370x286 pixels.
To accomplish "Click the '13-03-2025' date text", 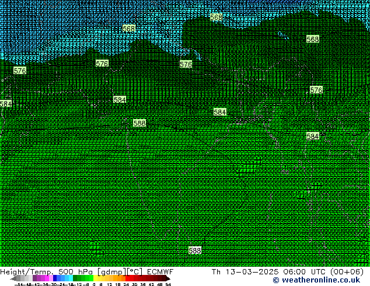I will click(x=252, y=272).
